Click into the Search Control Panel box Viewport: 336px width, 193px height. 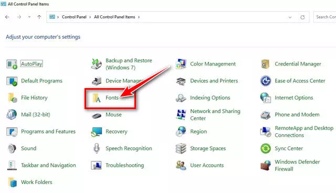[325, 17]
